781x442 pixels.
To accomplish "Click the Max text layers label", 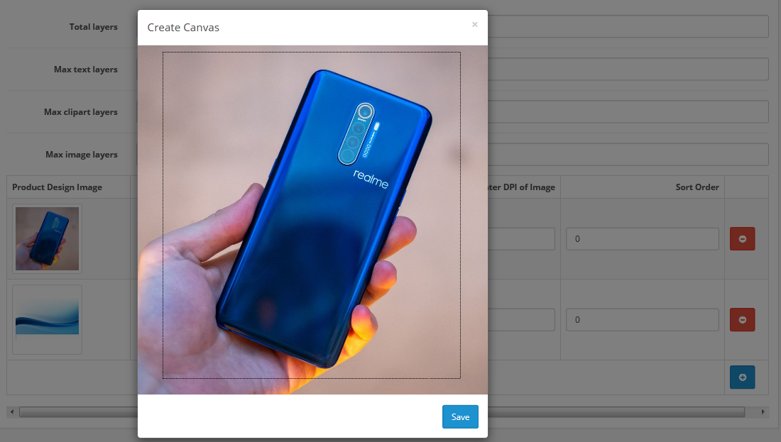I will point(86,70).
